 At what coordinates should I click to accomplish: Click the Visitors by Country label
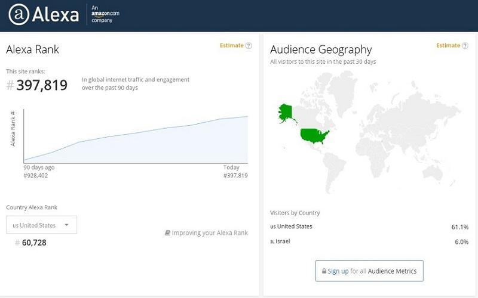coord(295,213)
